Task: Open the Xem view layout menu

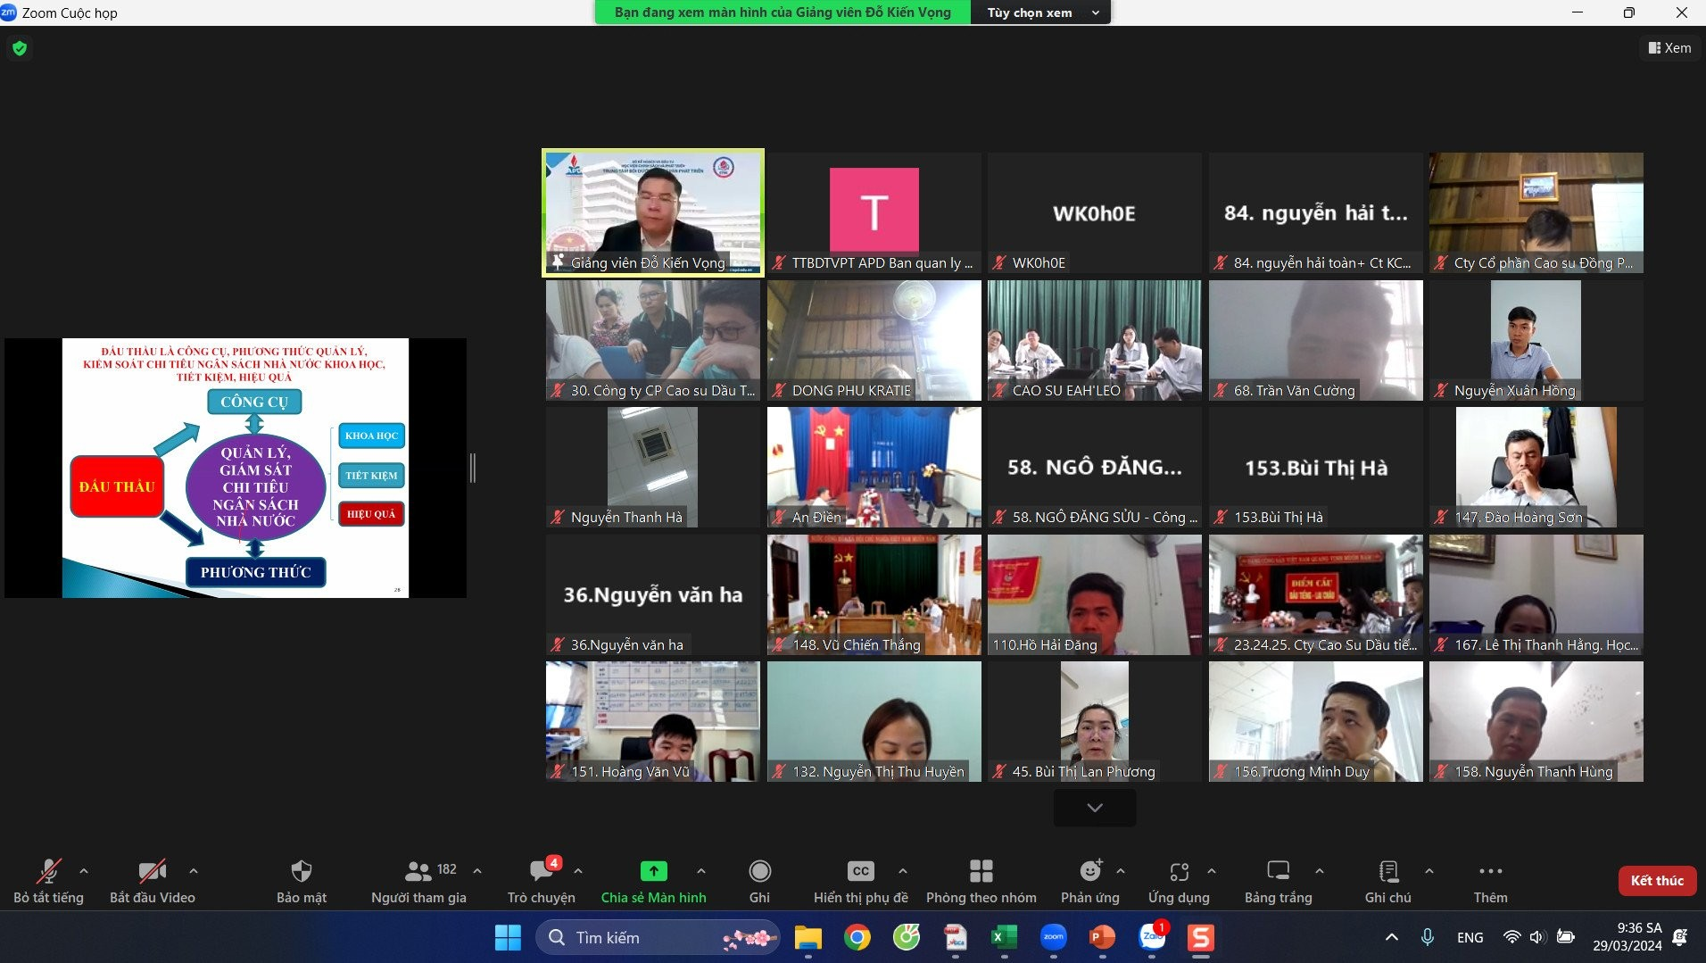Action: [1669, 48]
